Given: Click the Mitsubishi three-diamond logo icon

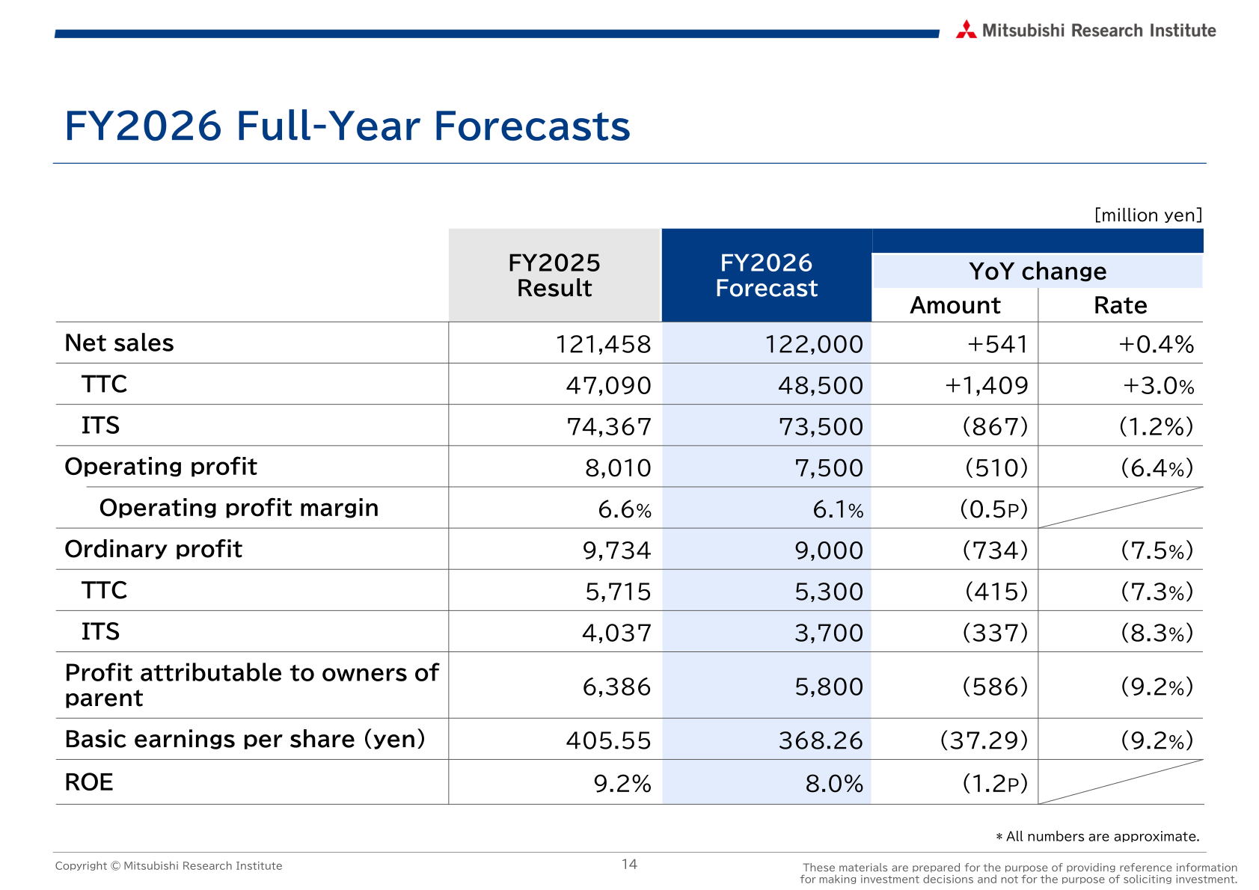Looking at the screenshot, I should click(x=966, y=30).
